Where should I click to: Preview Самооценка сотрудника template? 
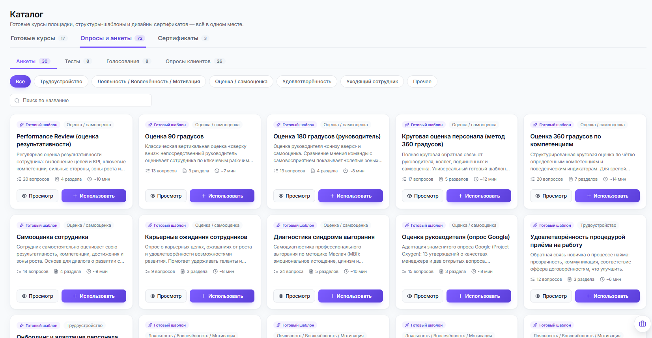(x=37, y=296)
